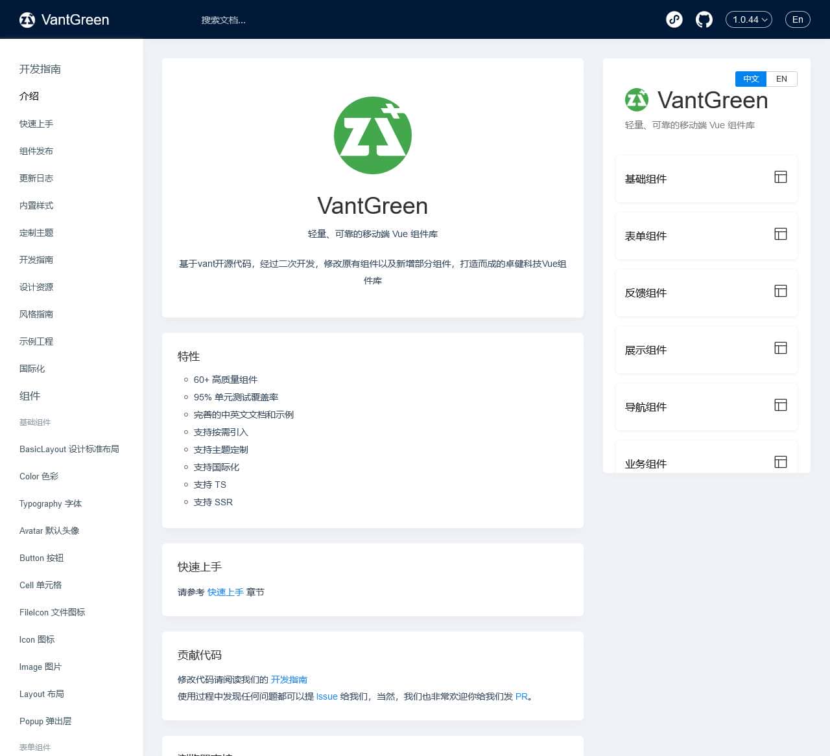This screenshot has width=830, height=756.
Task: Click the layout icon beside 导航组件
Action: pyautogui.click(x=781, y=405)
